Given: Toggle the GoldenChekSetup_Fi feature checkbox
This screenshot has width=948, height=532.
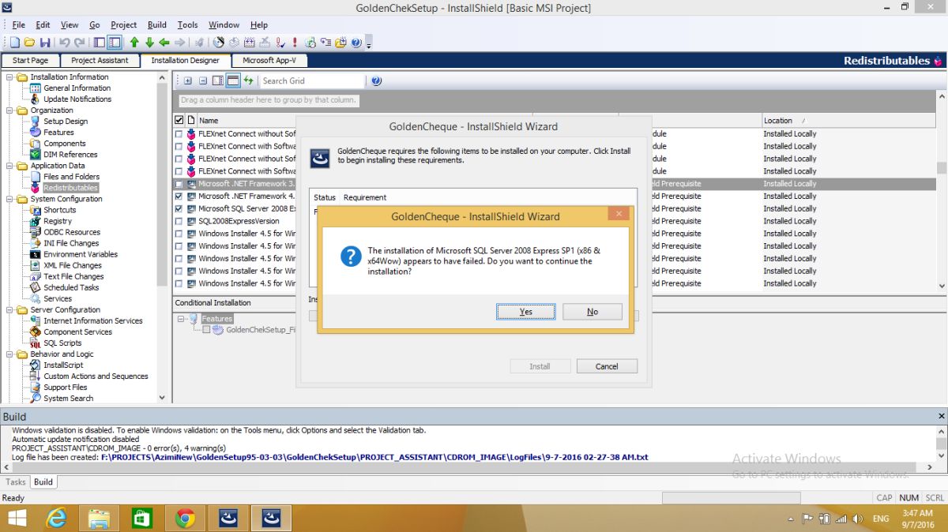Looking at the screenshot, I should click(x=207, y=330).
